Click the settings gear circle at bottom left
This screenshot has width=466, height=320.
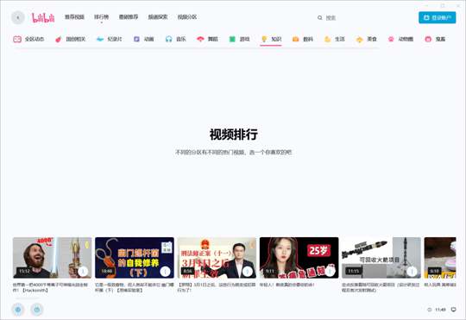point(18,310)
